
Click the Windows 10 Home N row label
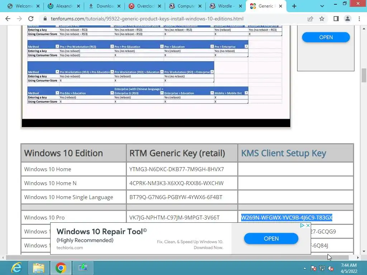pos(50,183)
